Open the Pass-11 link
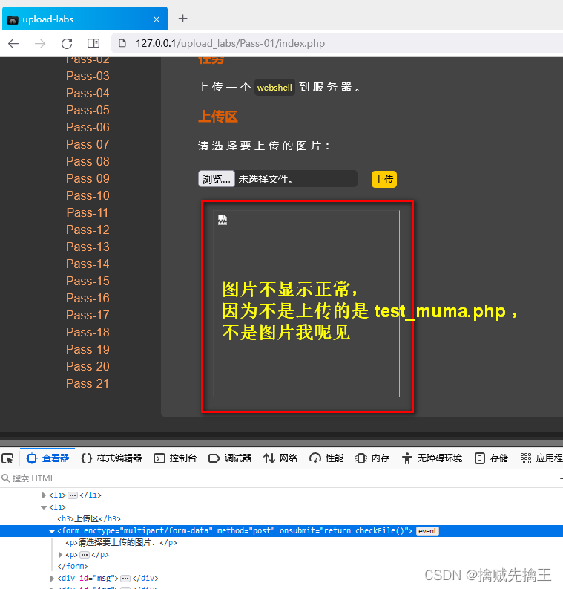The image size is (563, 589). [x=88, y=212]
